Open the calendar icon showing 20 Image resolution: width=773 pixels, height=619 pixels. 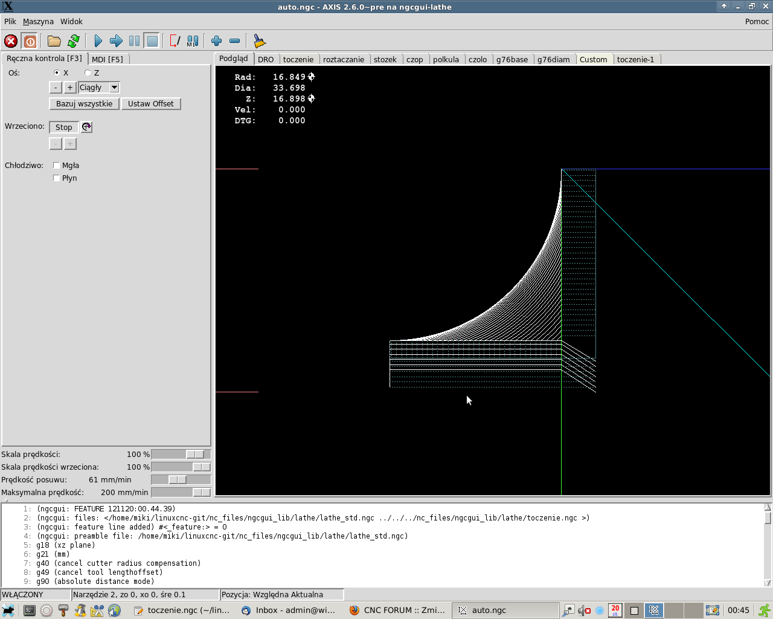pos(615,611)
